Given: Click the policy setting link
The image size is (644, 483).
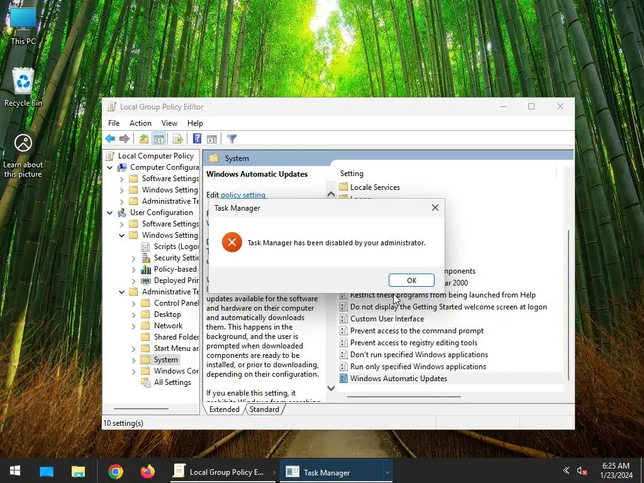Looking at the screenshot, I should 243,195.
